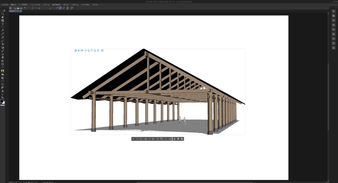Viewport: 338px width, 183px height.
Task: Click the transparent color checker swatch
Action: 3,105
